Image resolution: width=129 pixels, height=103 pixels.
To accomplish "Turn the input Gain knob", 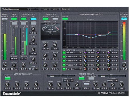I will (x=5, y=66).
